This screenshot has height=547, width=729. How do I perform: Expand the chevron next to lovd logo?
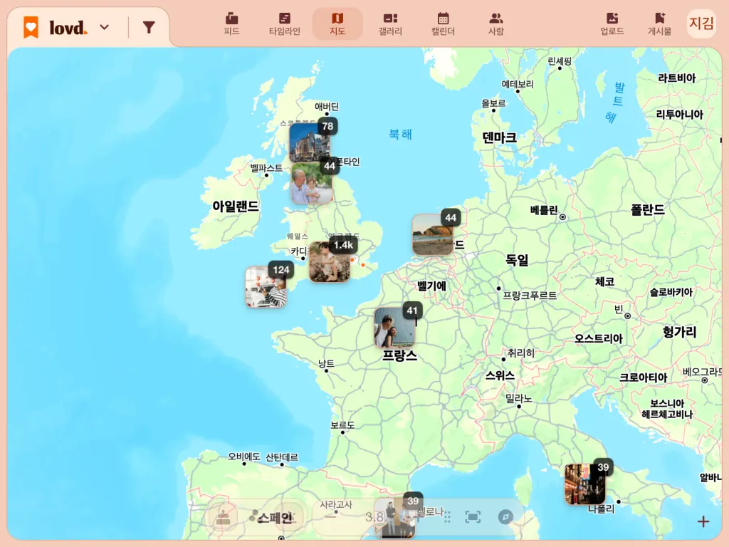(105, 28)
